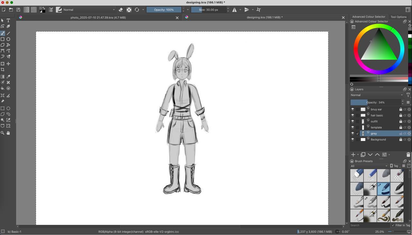412x235 pixels.
Task: Activate the Zoom tool
Action: coord(3,133)
